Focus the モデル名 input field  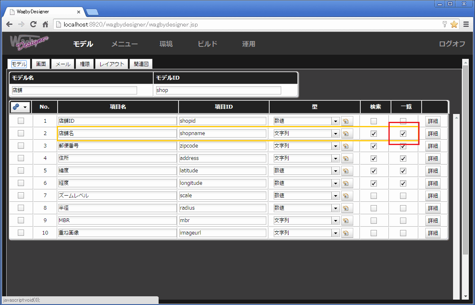coord(75,90)
